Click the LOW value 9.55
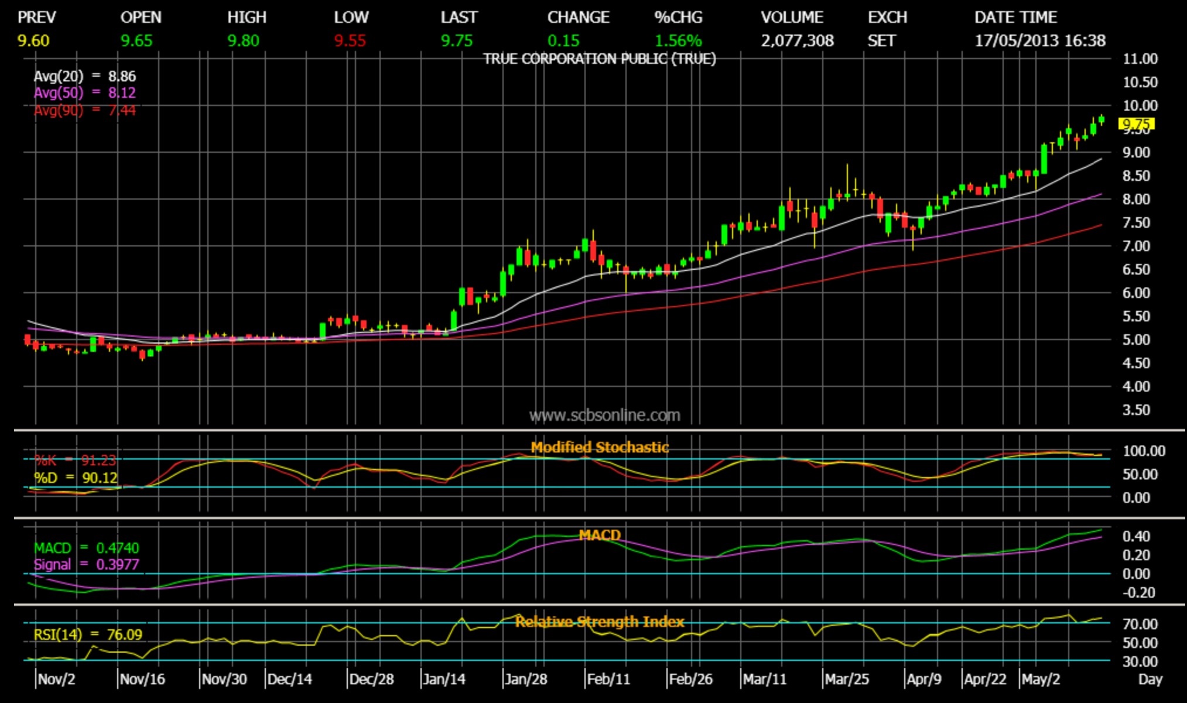 (x=350, y=41)
